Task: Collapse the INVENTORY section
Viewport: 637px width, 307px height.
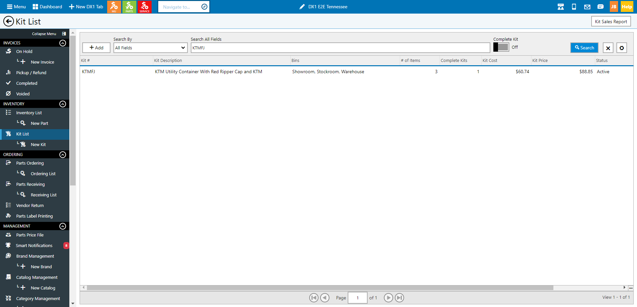Action: click(x=63, y=104)
